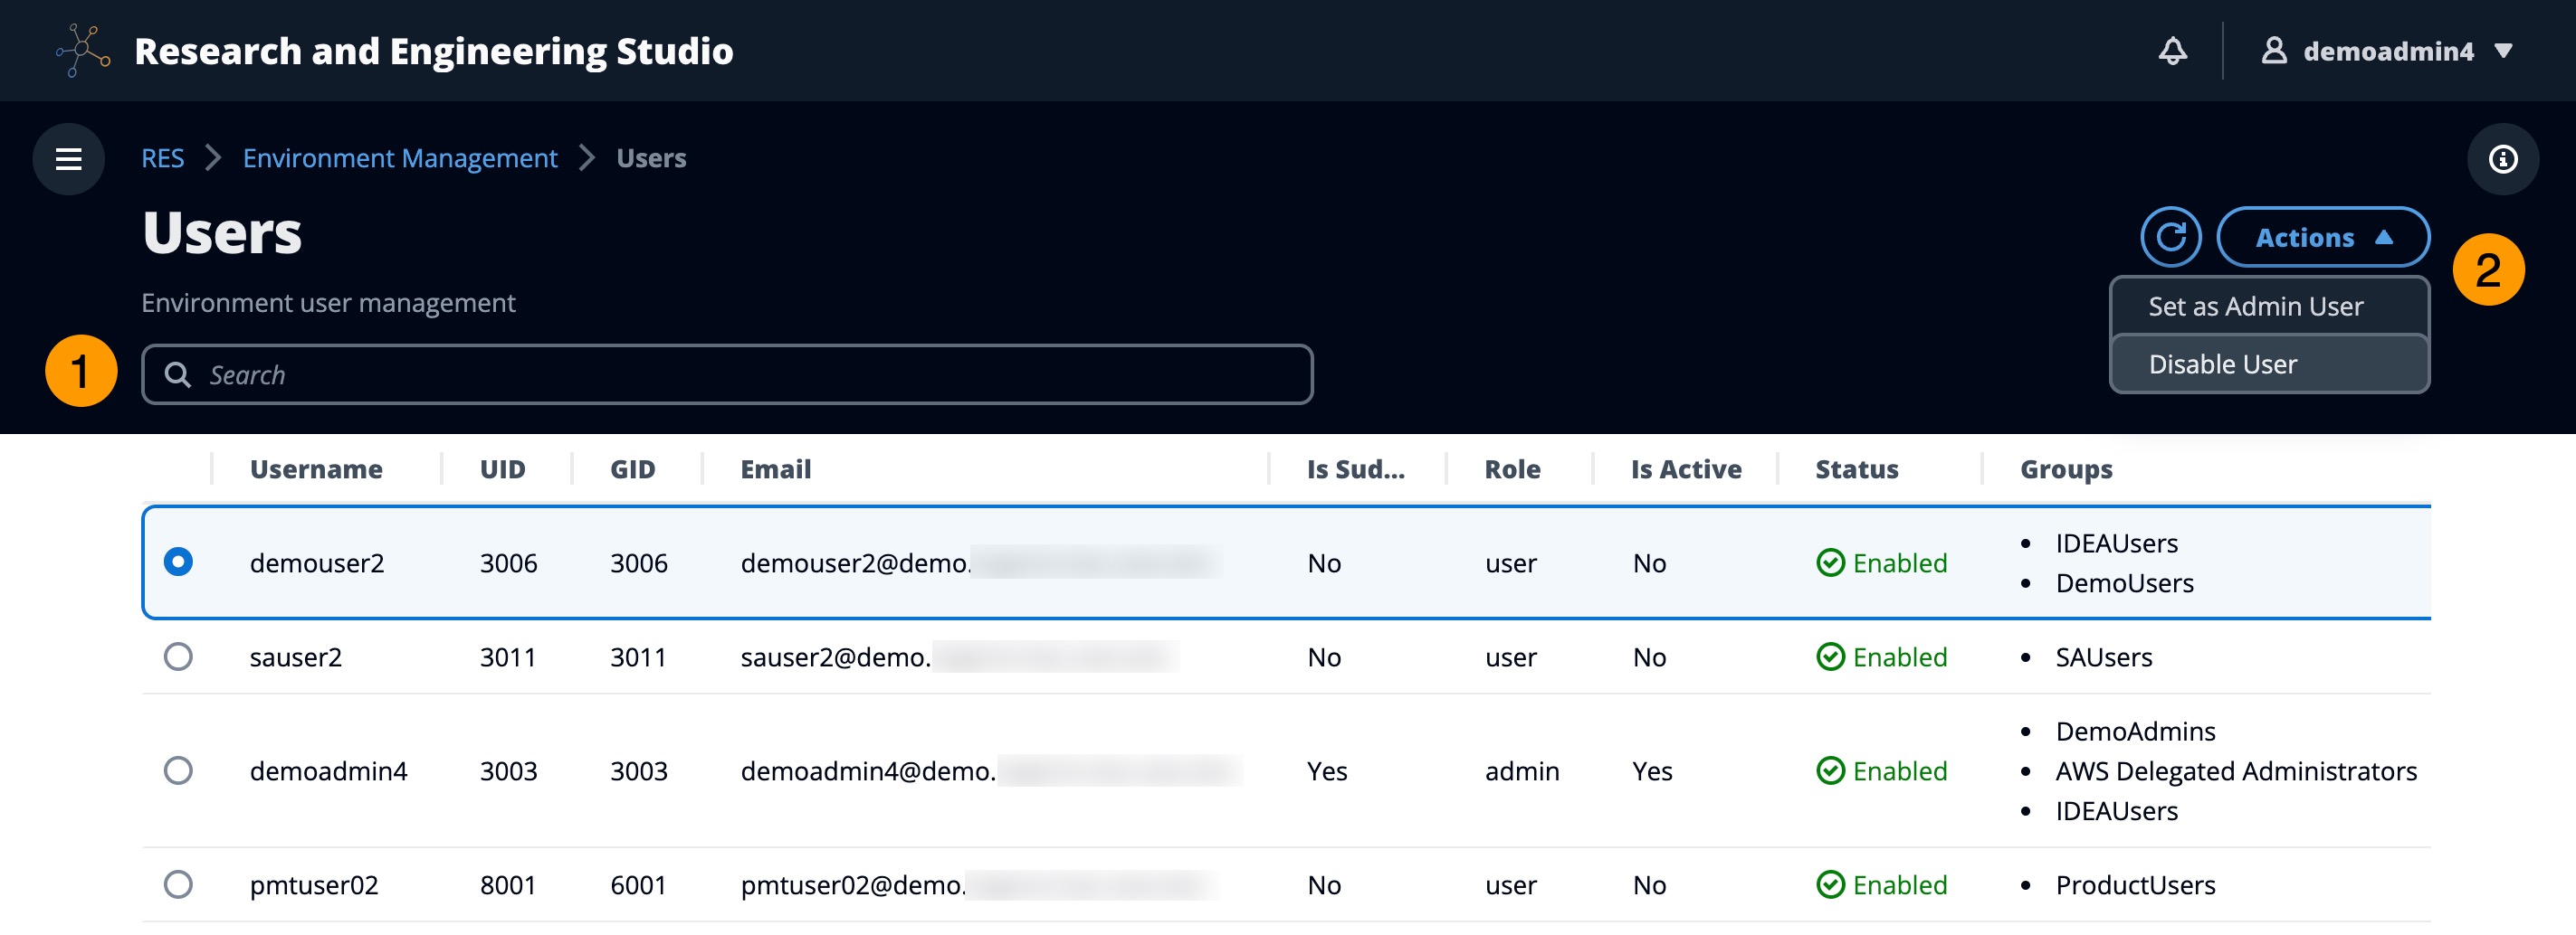Image resolution: width=2576 pixels, height=935 pixels.
Task: Open Environment Management breadcrumb link
Action: (x=399, y=158)
